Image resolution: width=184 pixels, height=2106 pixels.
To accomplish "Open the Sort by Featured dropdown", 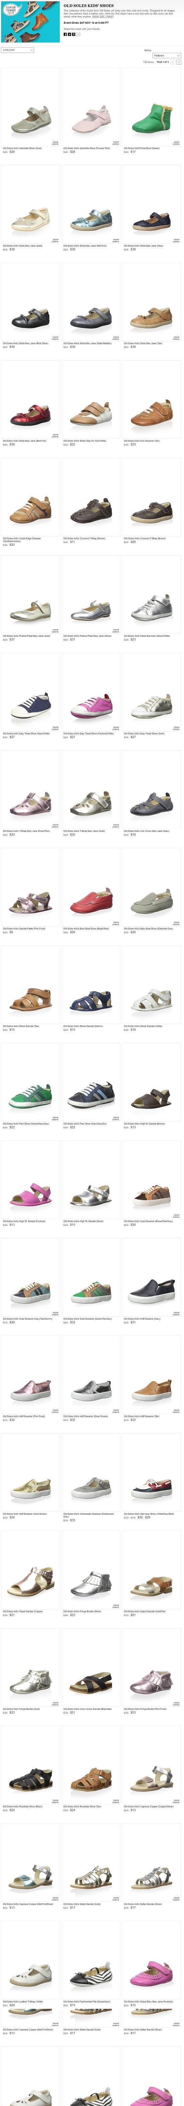I will pyautogui.click(x=167, y=56).
